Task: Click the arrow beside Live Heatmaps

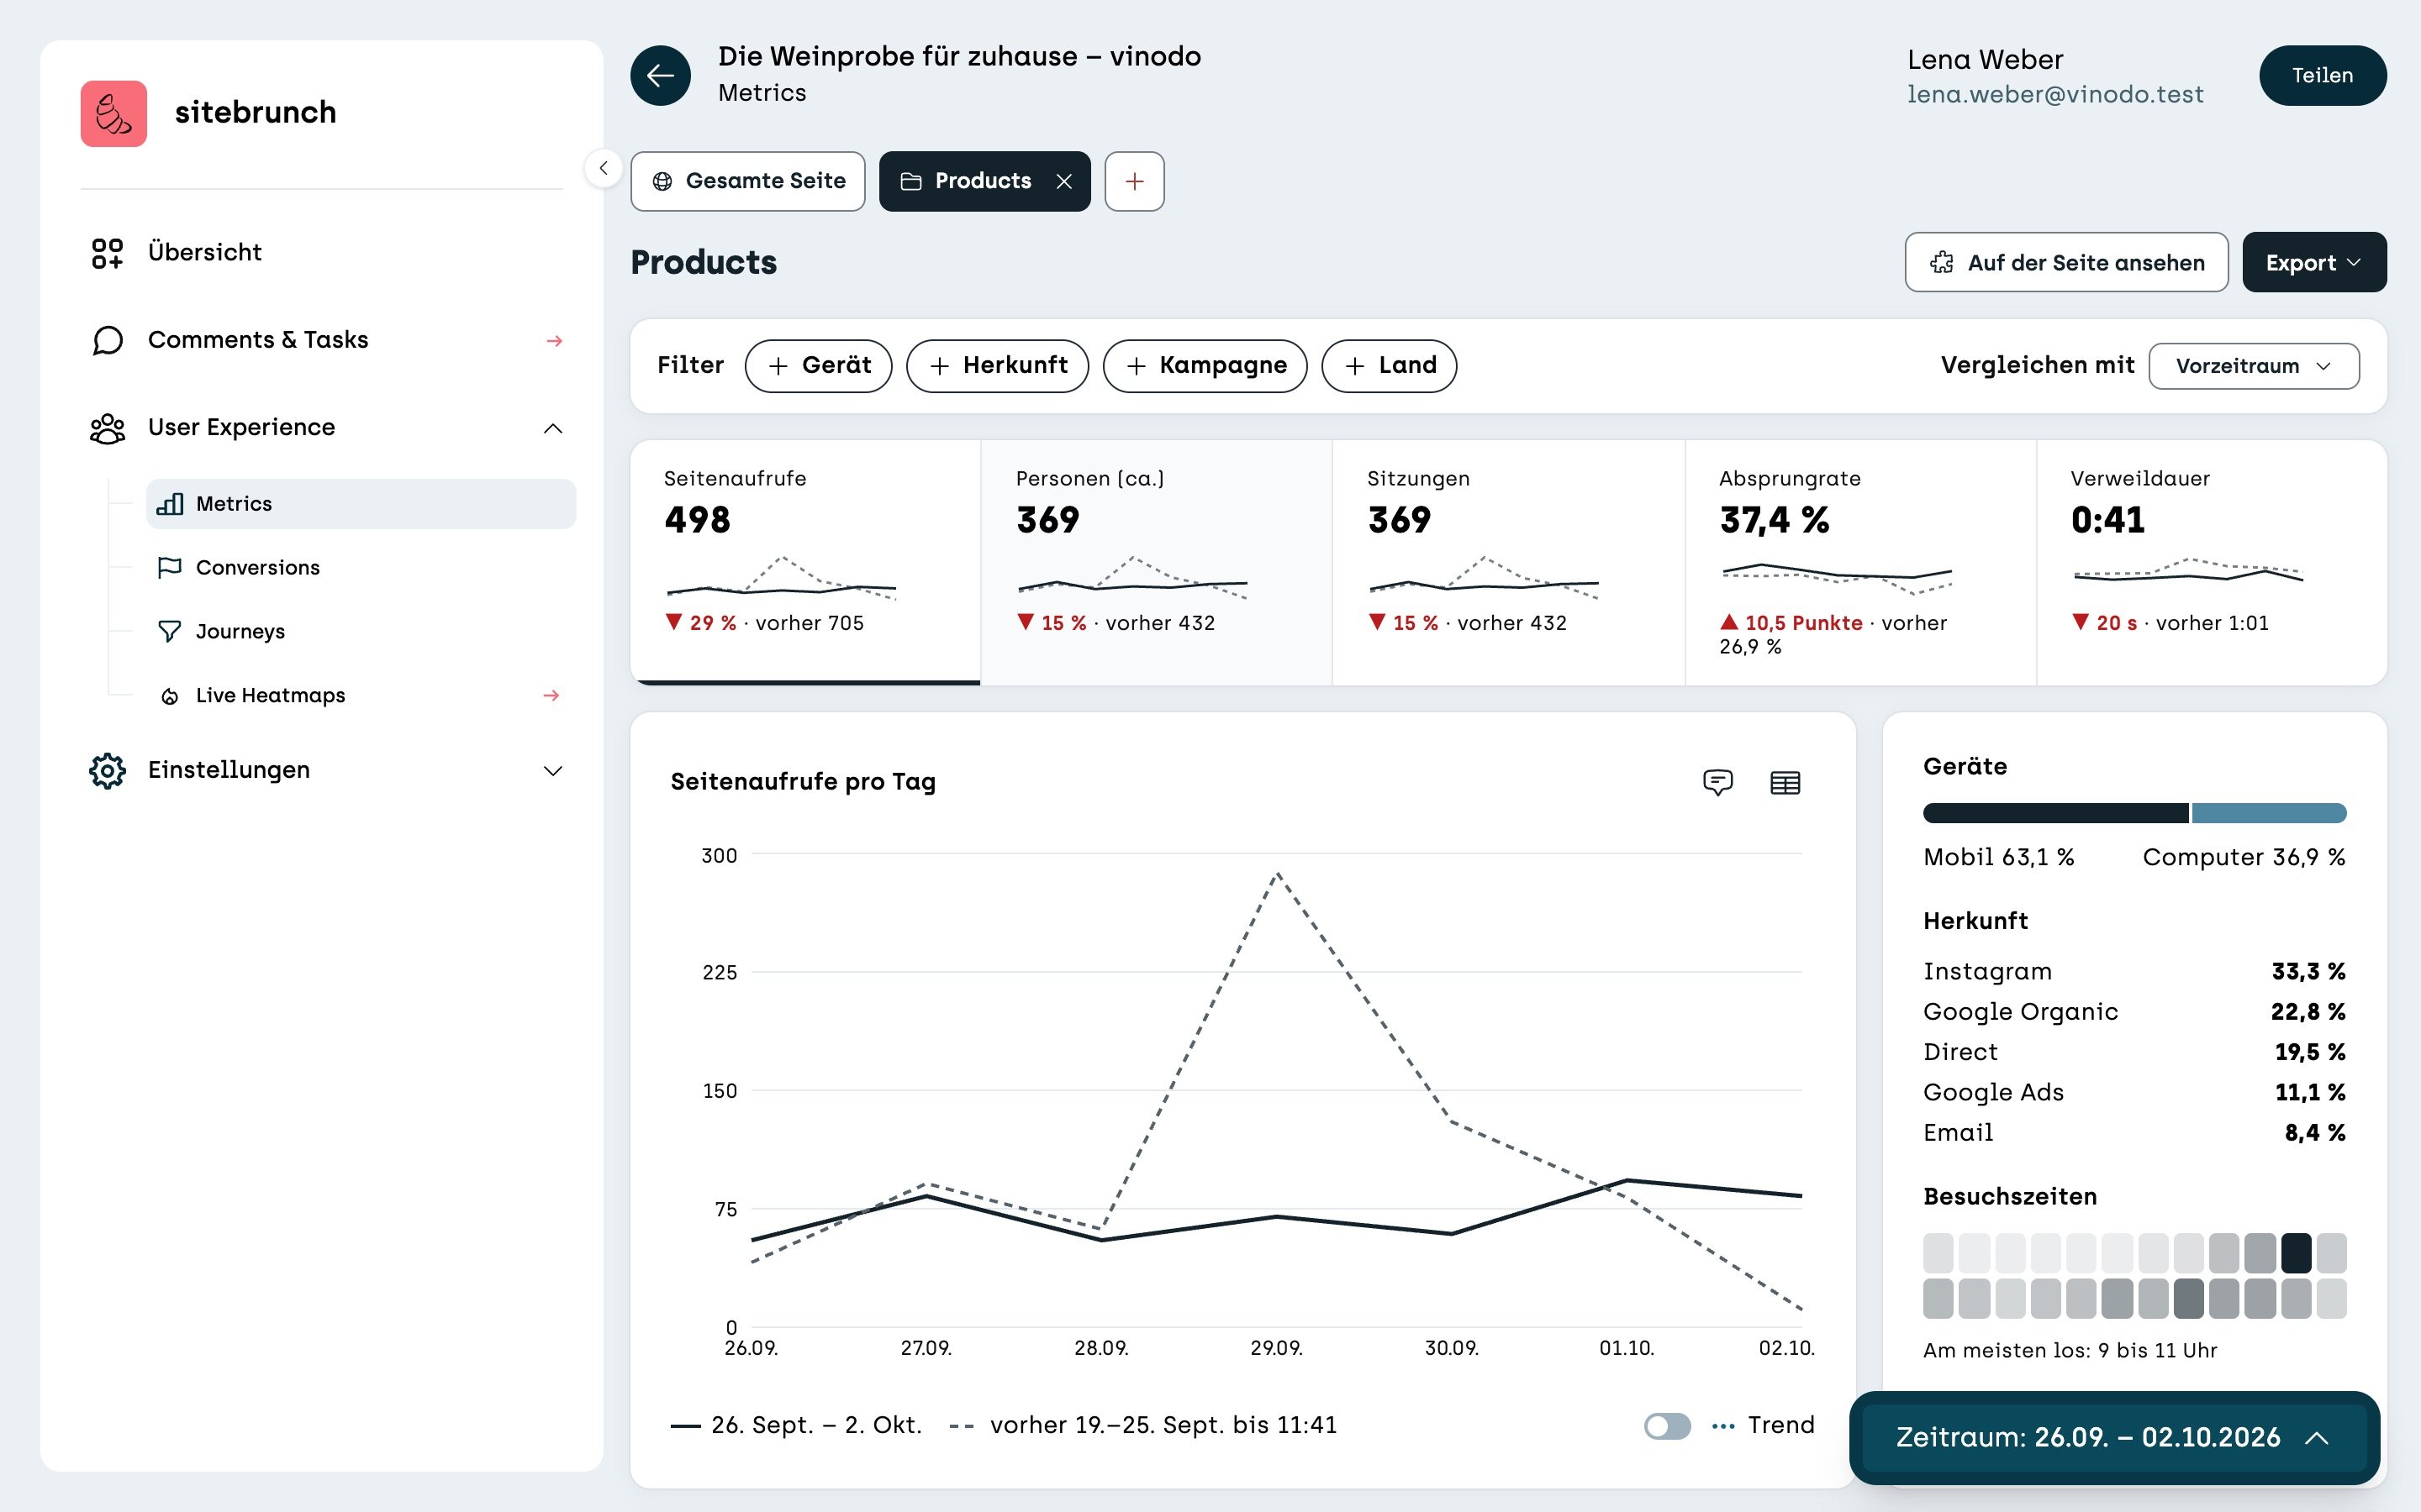Action: click(x=551, y=695)
